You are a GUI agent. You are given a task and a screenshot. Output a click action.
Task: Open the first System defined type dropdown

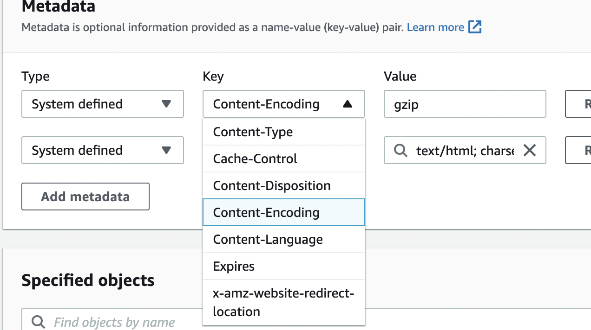point(102,104)
